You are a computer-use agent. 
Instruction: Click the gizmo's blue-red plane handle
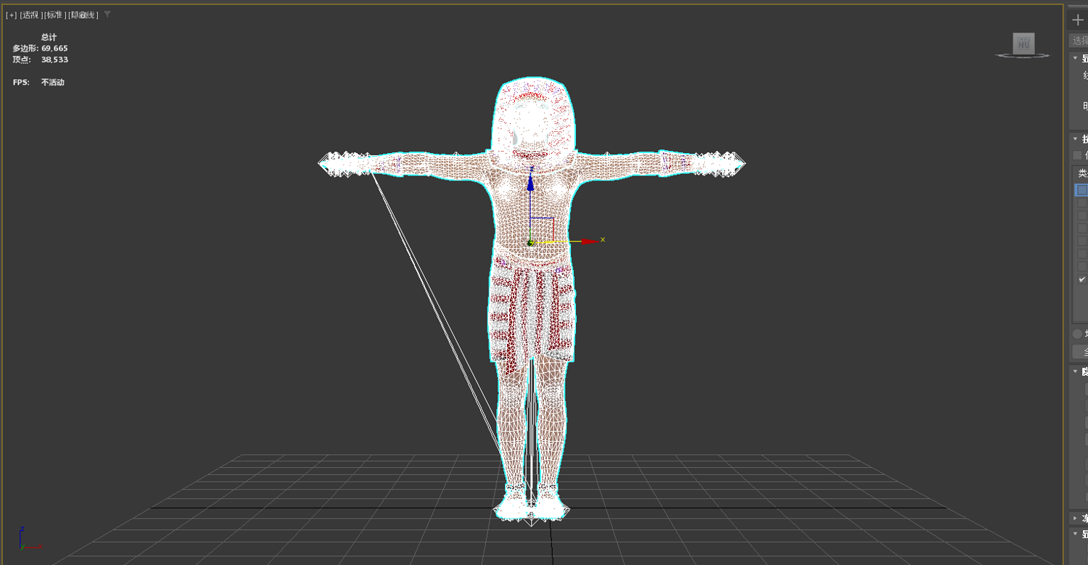(x=543, y=229)
